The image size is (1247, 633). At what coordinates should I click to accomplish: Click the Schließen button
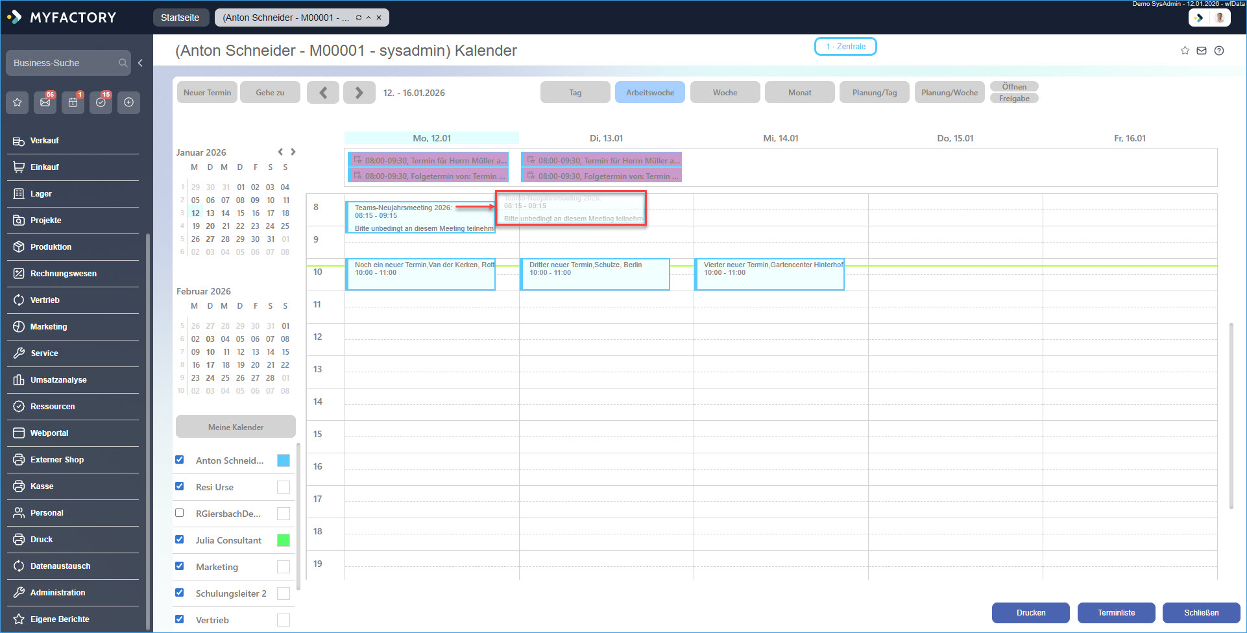(x=1202, y=613)
